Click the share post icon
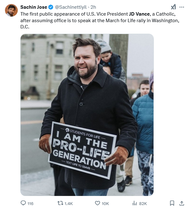The image size is (190, 210). tap(182, 203)
